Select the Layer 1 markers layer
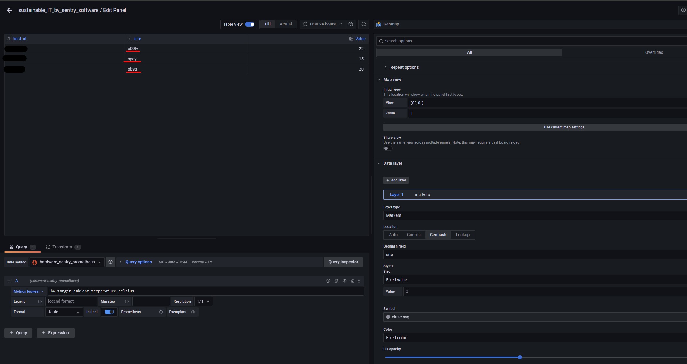The image size is (687, 364). (535, 195)
